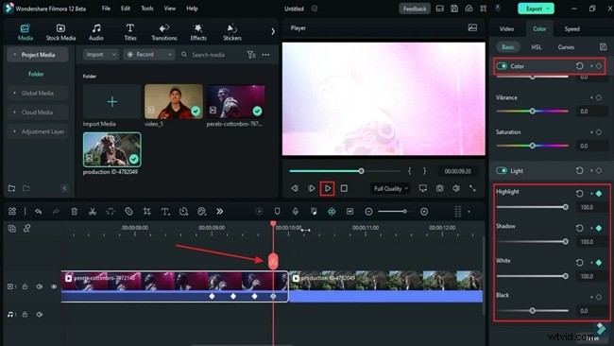Reset the Highlight value
The height and width of the screenshot is (346, 614).
click(580, 193)
